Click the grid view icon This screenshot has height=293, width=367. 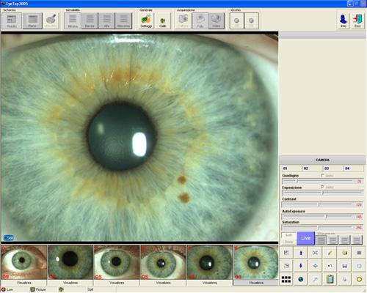pyautogui.click(x=286, y=279)
